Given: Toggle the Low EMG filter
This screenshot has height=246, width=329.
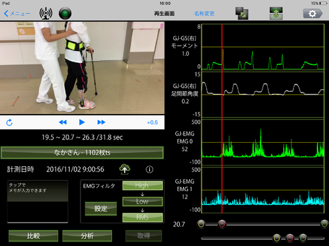Looking at the screenshot, I should pyautogui.click(x=142, y=201).
